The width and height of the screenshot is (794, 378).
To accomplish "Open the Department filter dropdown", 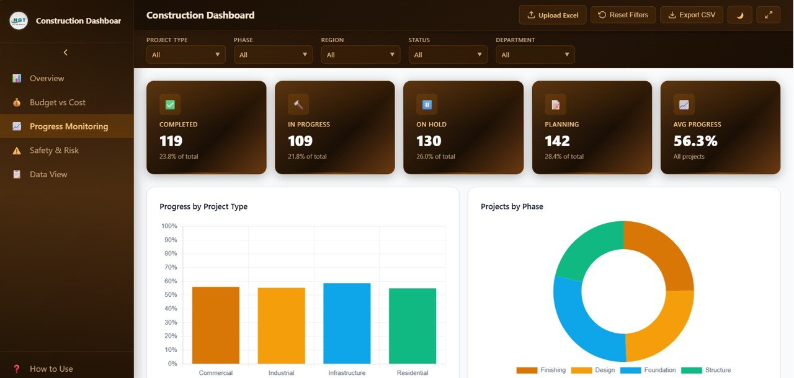I will [535, 55].
